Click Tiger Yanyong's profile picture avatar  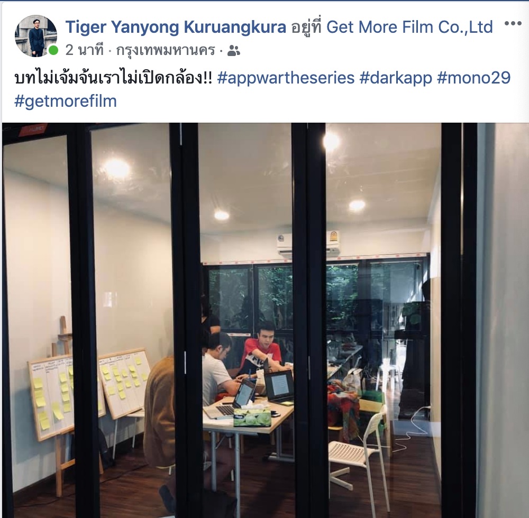click(36, 36)
